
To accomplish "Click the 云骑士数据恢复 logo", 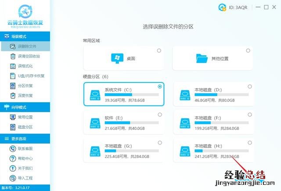I will pyautogui.click(x=25, y=16).
